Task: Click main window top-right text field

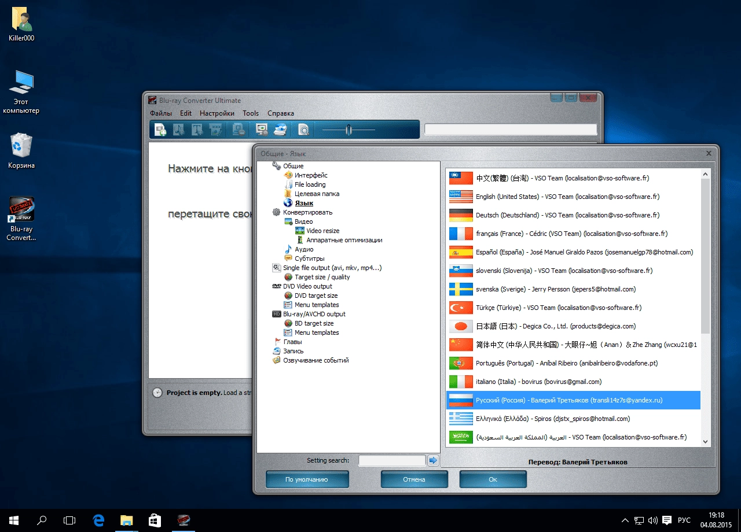Action: [510, 130]
